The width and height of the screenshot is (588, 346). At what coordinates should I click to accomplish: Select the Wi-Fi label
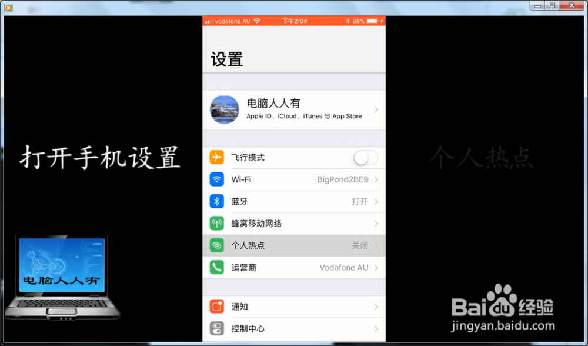point(241,179)
